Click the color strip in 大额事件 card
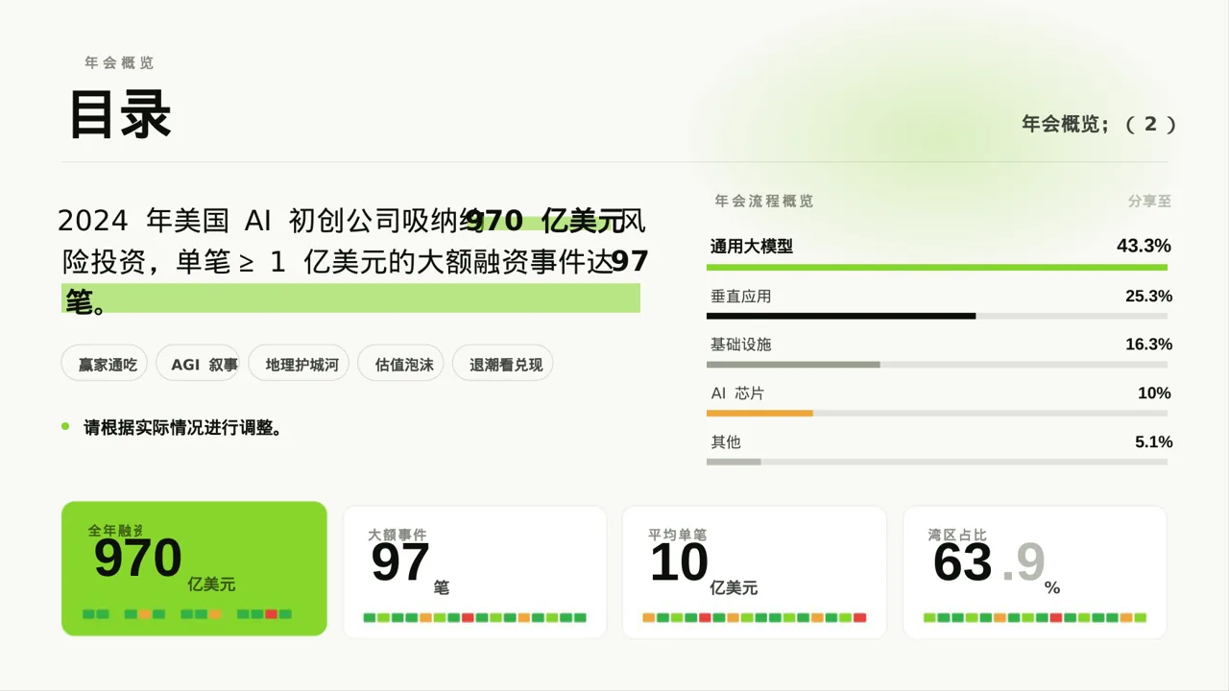1229x691 pixels. click(475, 618)
